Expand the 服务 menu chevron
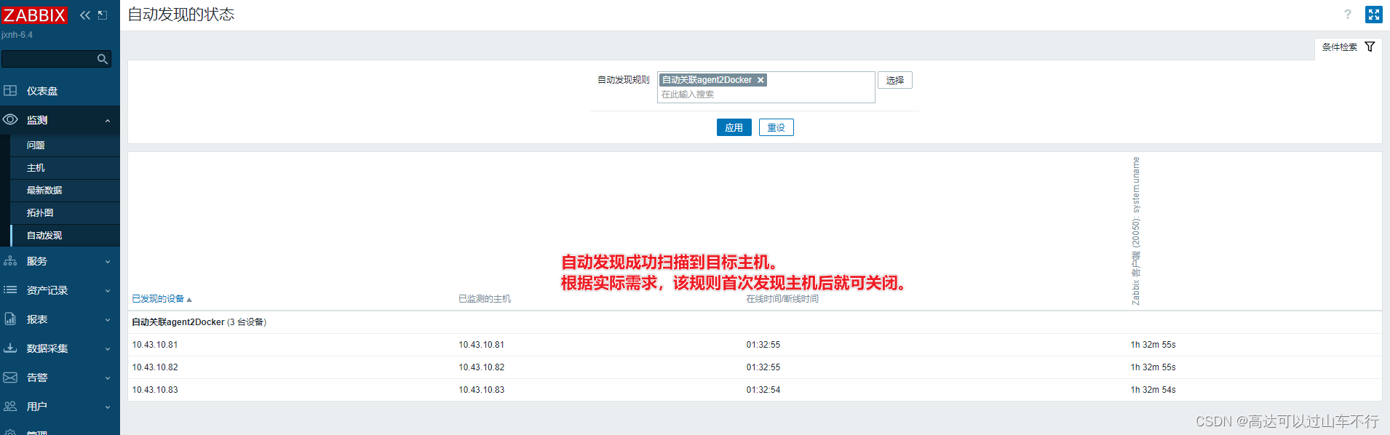Viewport: 1390px width, 435px height. (108, 262)
